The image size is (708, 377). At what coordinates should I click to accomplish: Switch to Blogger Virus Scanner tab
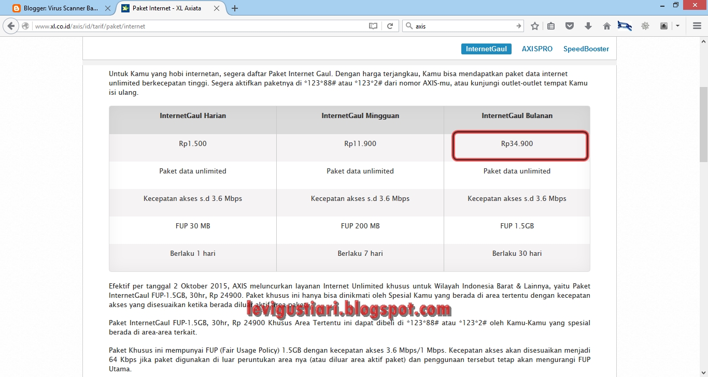point(61,8)
